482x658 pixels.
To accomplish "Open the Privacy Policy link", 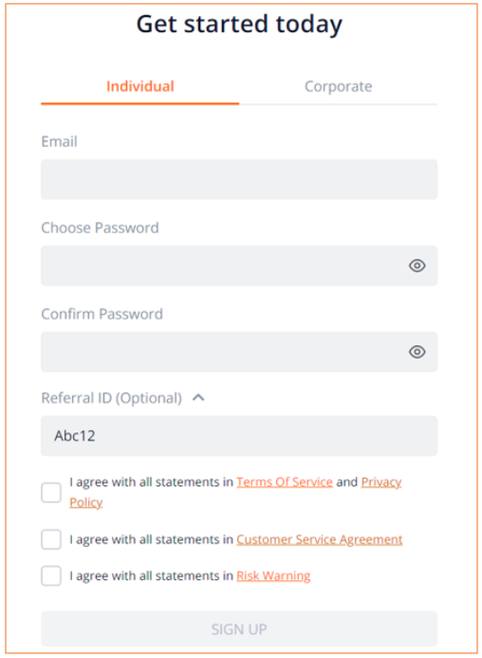I will pyautogui.click(x=381, y=483).
